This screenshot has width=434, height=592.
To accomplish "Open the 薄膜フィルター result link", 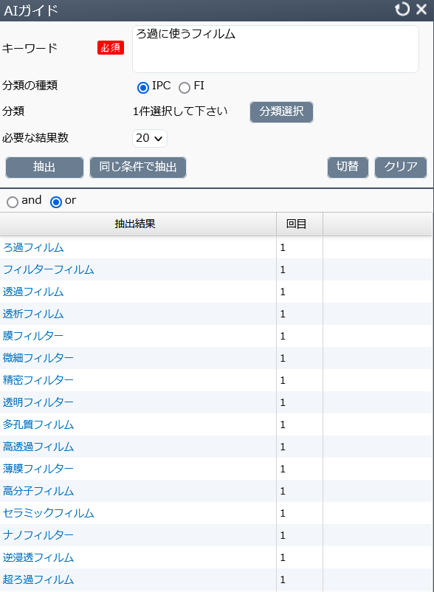I will click(38, 469).
